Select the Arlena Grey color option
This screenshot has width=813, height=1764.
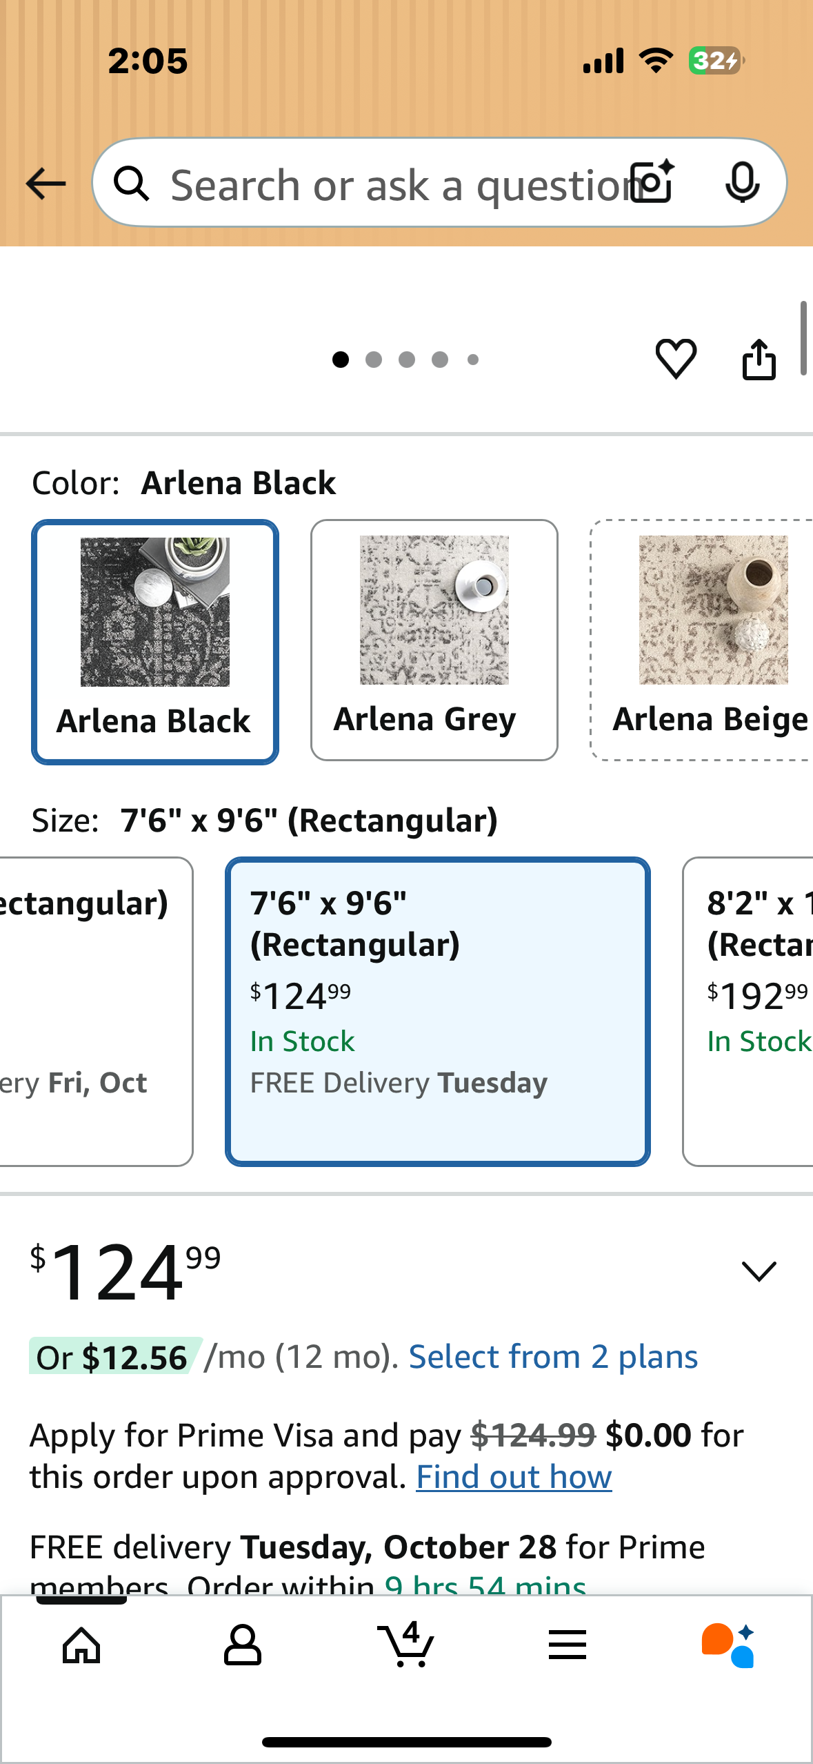pyautogui.click(x=434, y=638)
